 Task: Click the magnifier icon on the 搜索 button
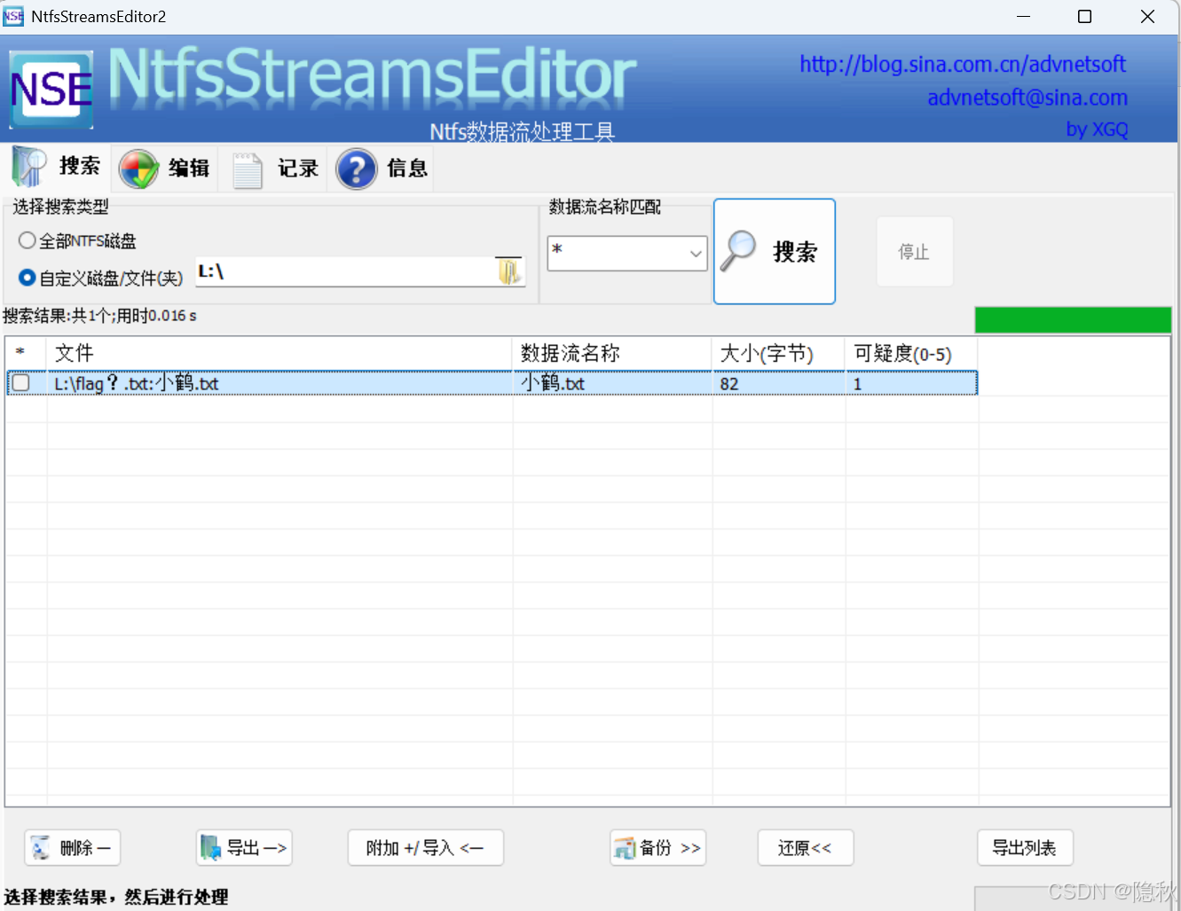coord(739,251)
